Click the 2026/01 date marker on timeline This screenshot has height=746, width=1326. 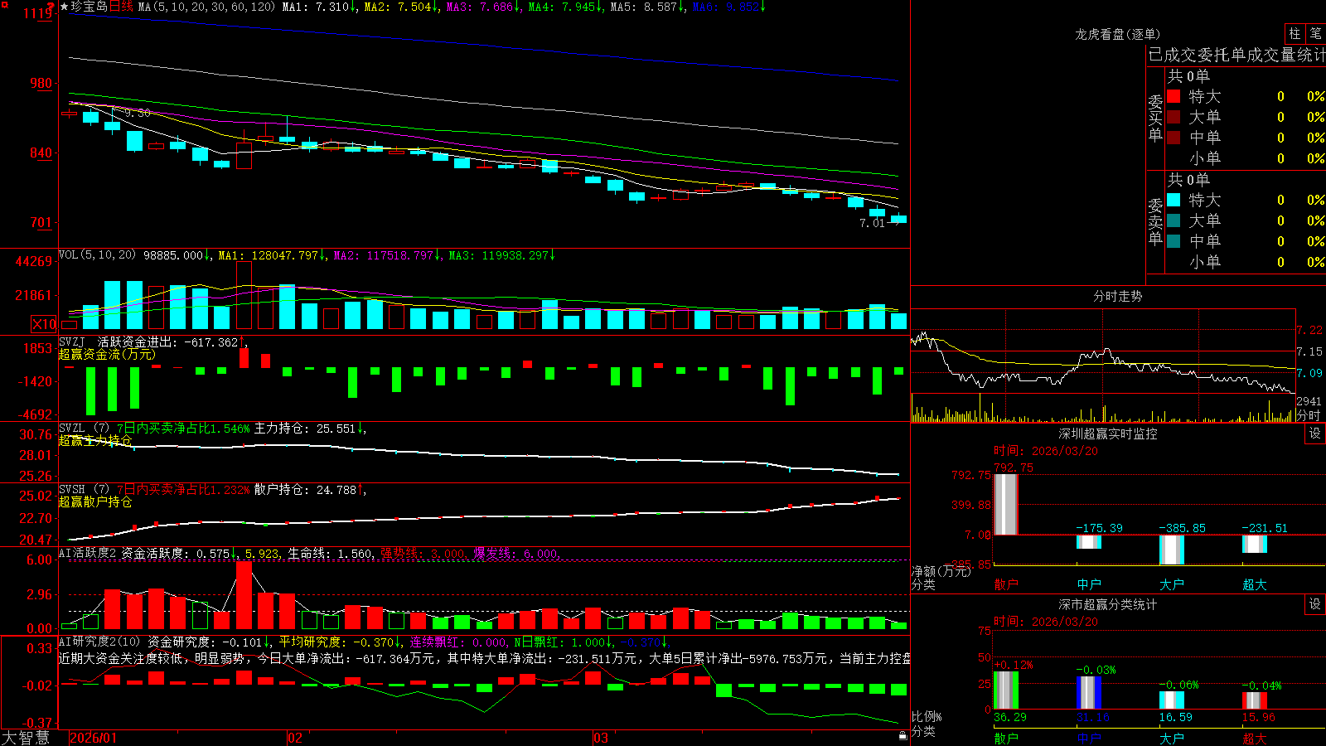point(94,738)
